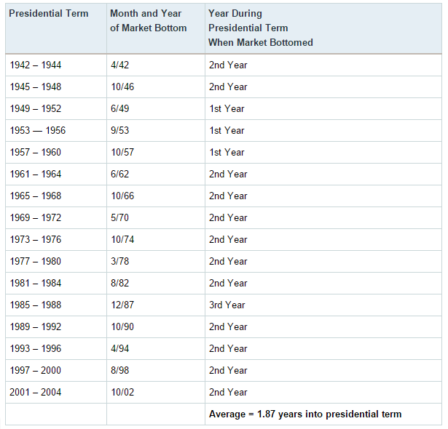Select the 12/87 market bottom cell
This screenshot has height=429, width=448.
(x=124, y=305)
